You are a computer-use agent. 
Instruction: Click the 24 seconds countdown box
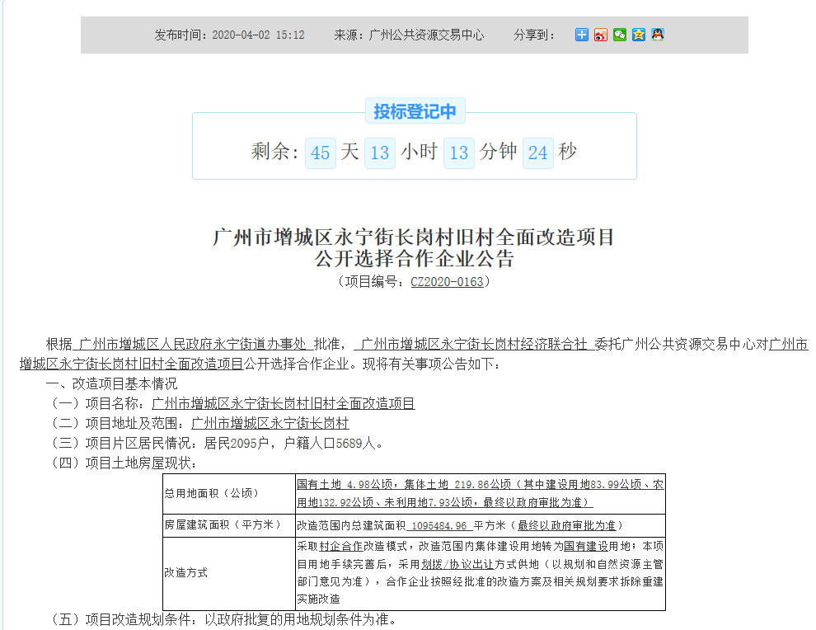pyautogui.click(x=537, y=153)
